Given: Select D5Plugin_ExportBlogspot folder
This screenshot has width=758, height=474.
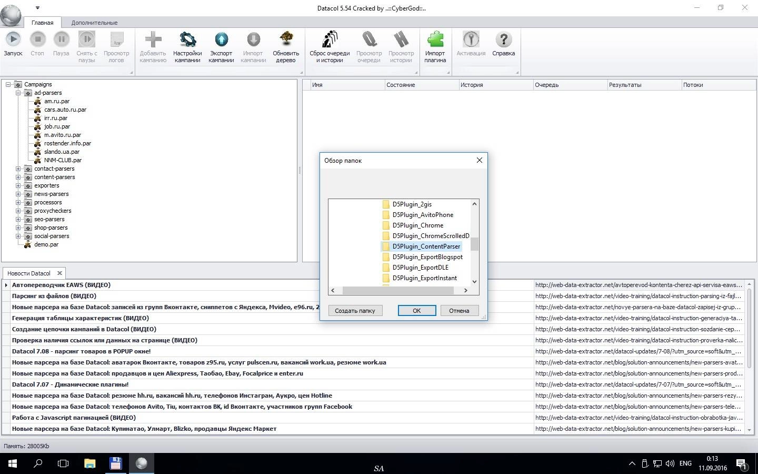Looking at the screenshot, I should (427, 257).
